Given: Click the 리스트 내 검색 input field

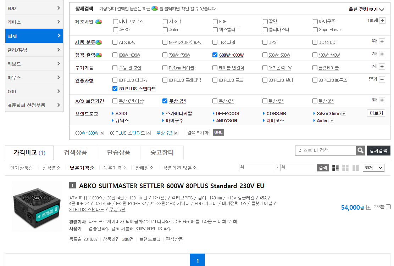Looking at the screenshot, I should point(326,151).
